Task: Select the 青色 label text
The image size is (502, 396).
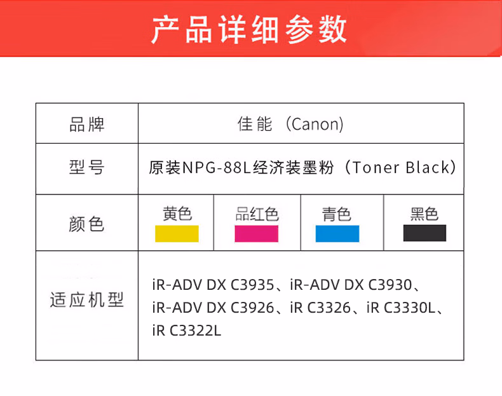Action: pyautogui.click(x=337, y=214)
